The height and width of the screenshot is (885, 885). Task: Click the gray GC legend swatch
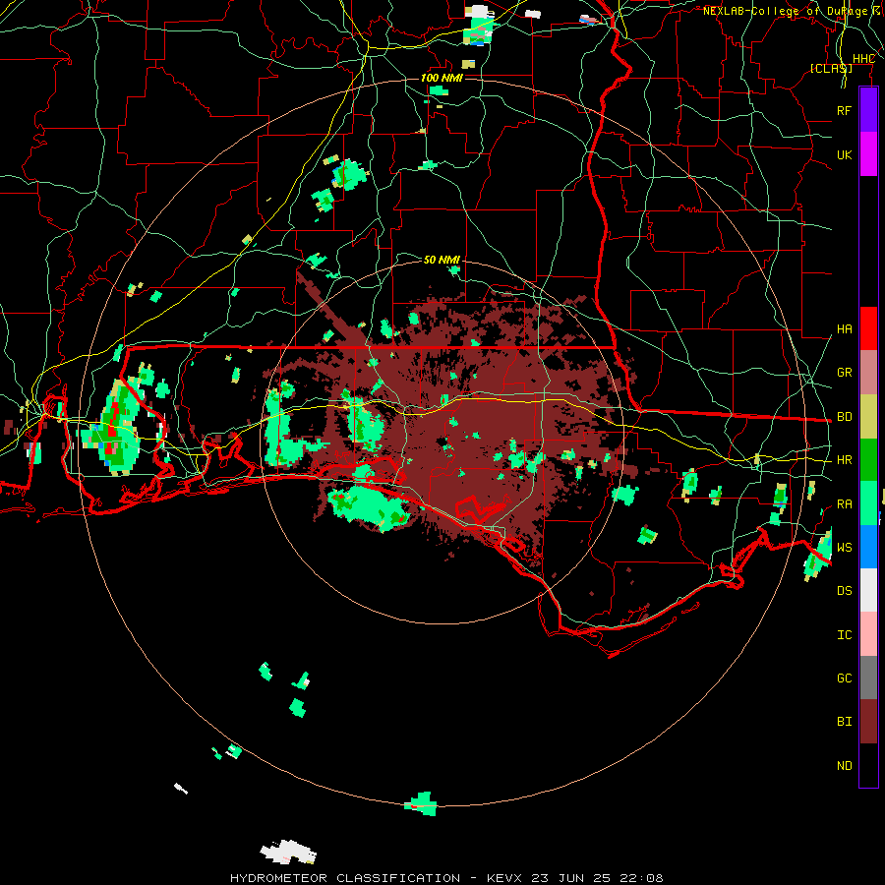(x=868, y=678)
